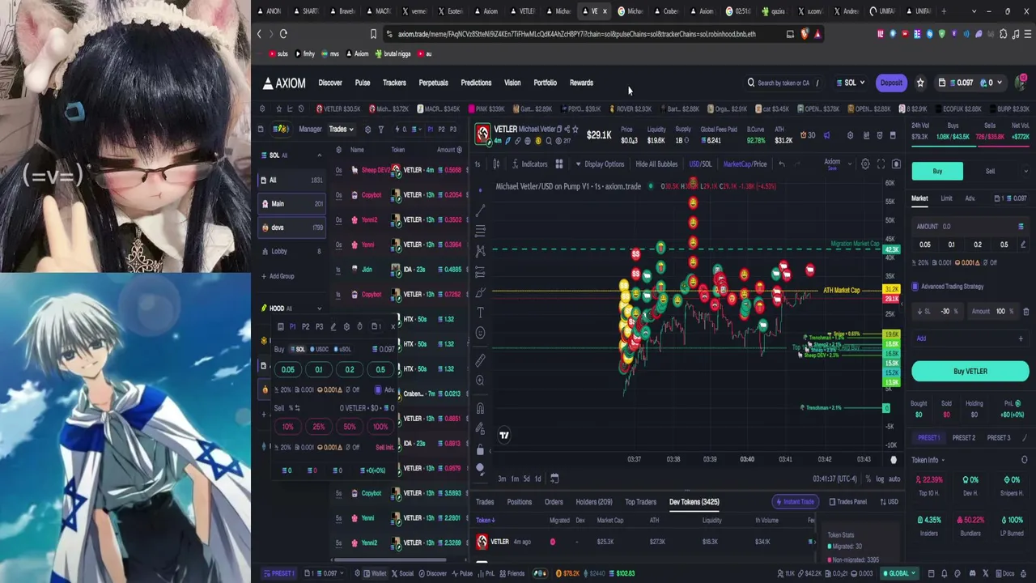Screen dimensions: 1036x583
Task: Add VETLER to favorites with the star
Action: coord(575,129)
